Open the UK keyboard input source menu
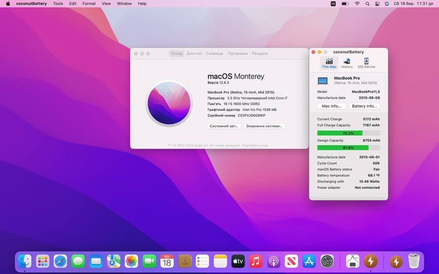Viewport: 439px width, 274px height. (x=333, y=4)
